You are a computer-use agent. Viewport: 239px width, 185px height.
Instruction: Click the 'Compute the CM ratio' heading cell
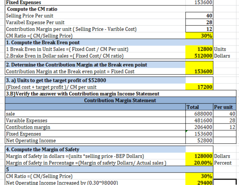95,9
